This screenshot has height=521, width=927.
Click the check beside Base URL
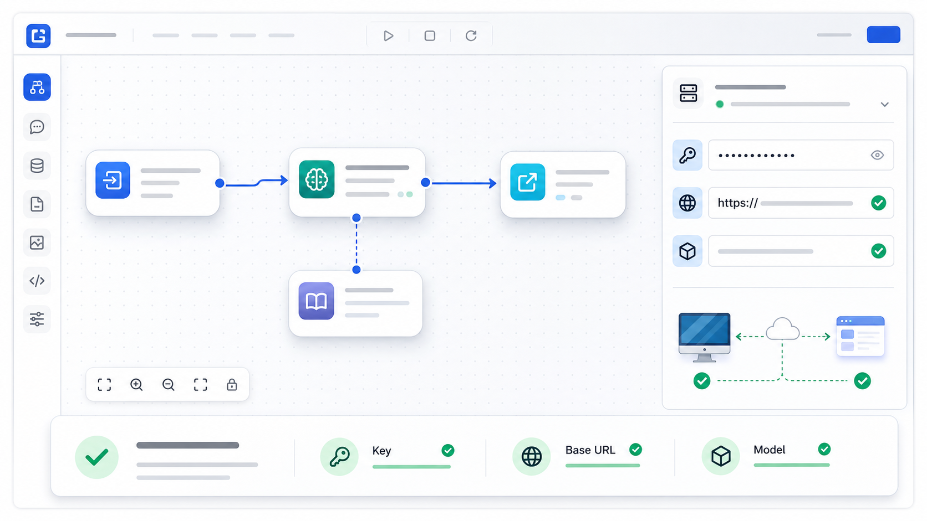[x=635, y=450]
